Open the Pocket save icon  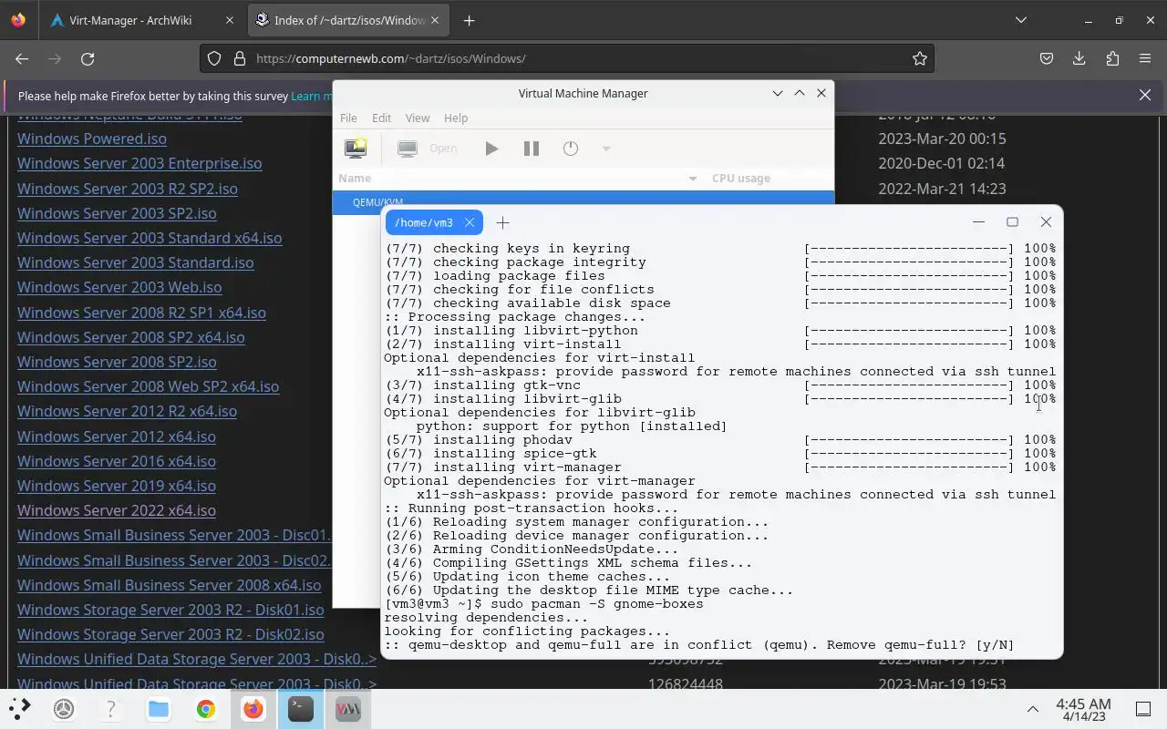[1047, 58]
